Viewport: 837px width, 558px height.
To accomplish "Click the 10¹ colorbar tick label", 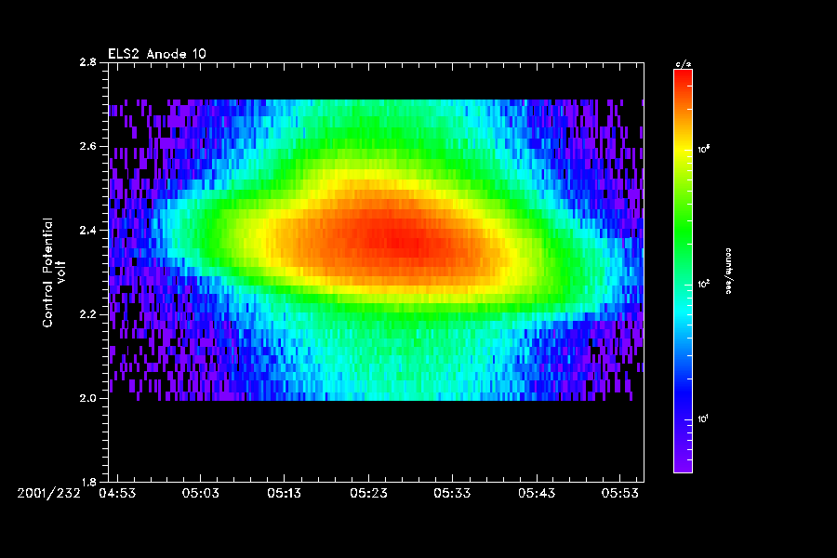I will (703, 418).
